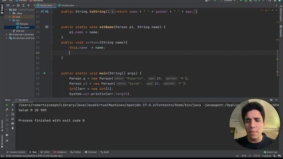This screenshot has height=159, width=283.
Task: Open the Structure tool window
Action: (2, 125)
